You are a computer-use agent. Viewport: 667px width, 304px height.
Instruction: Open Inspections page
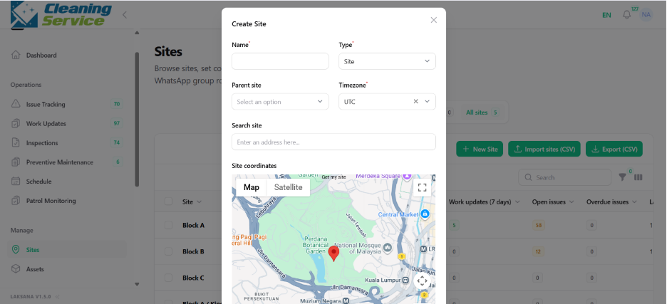click(x=42, y=143)
